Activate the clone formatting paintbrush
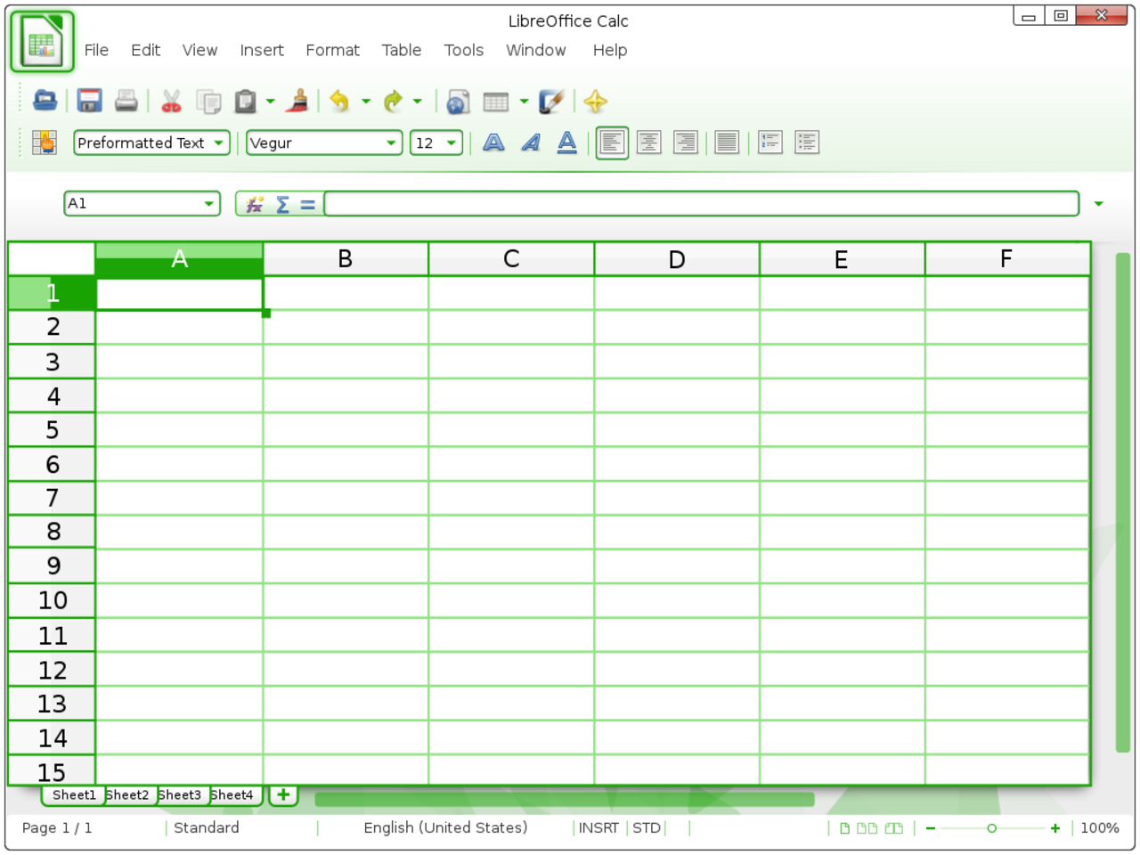The width and height of the screenshot is (1140, 855). [297, 101]
